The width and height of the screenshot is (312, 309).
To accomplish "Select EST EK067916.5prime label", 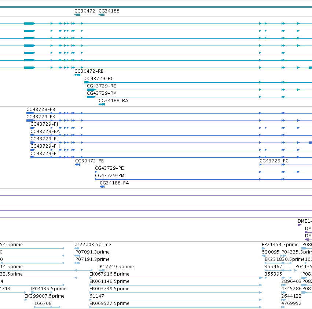I will pos(110,274).
